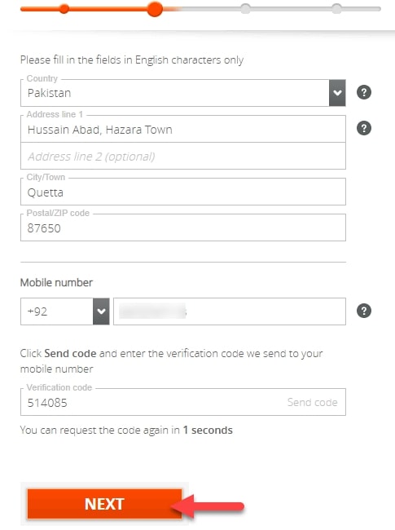Focus the Verification code field
The height and width of the screenshot is (530, 395).
[183, 402]
